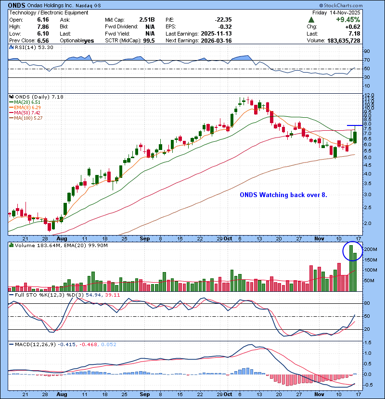
Task: Click the MACD(12,26,9) panel label
Action: 35,345
